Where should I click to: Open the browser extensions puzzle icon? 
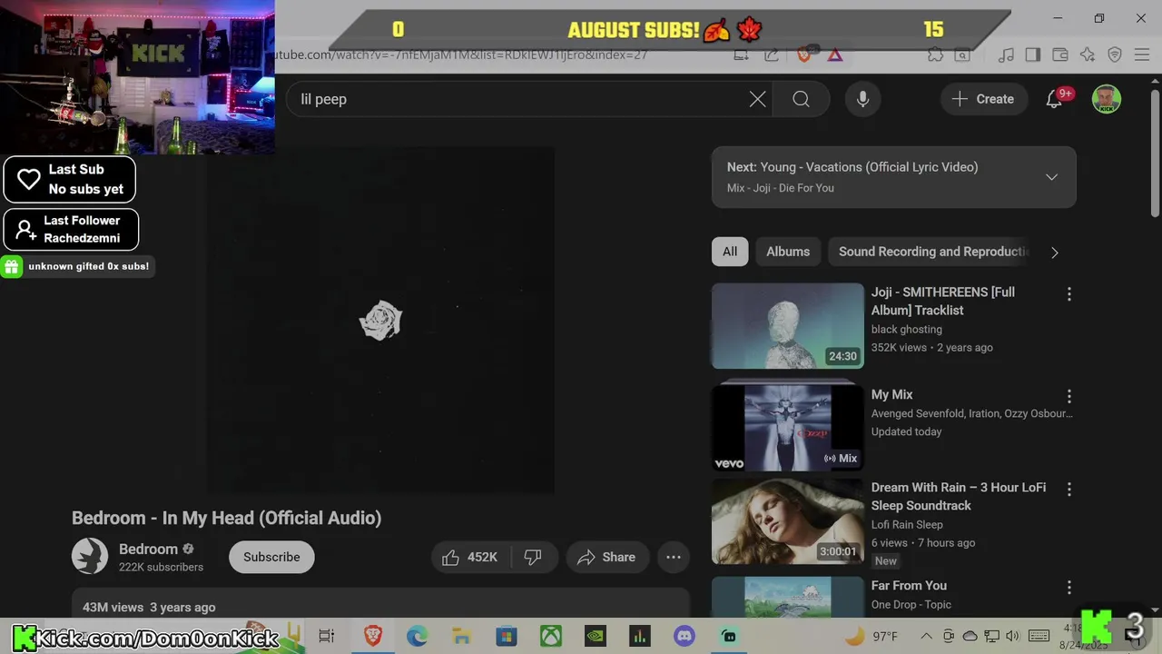(935, 54)
